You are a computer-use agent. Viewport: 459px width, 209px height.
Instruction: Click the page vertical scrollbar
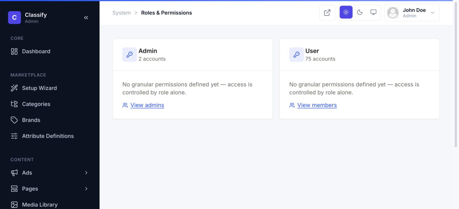(455, 74)
